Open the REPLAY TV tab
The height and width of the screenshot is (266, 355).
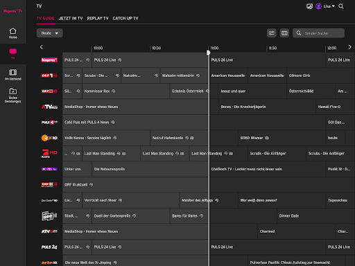point(98,18)
